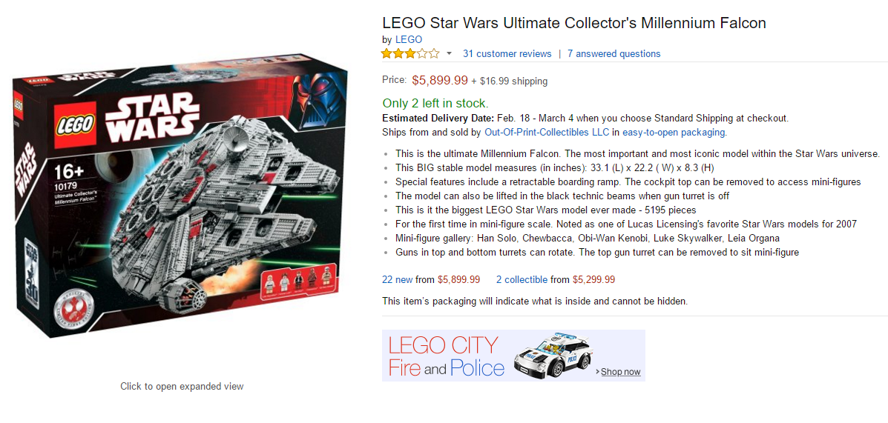Open seller Out-Of-Print-Collectibles LLC page
888x423 pixels.
point(547,132)
